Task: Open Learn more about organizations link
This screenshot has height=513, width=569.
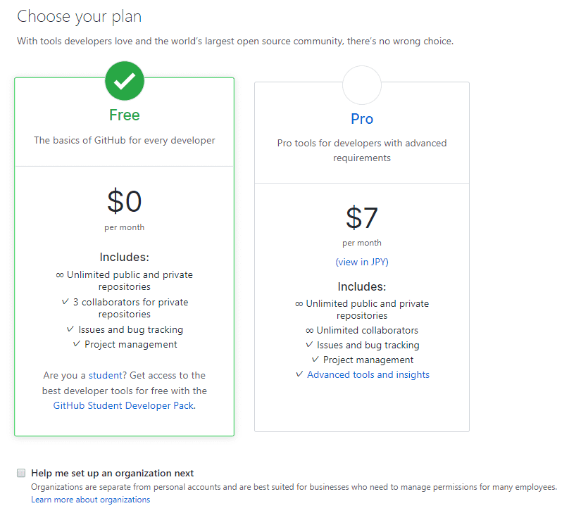Action: click(x=90, y=500)
